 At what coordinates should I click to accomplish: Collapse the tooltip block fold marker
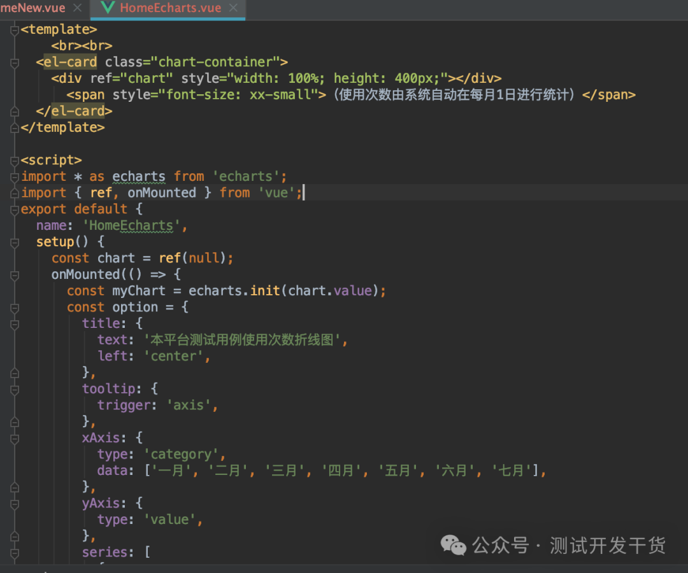(13, 388)
